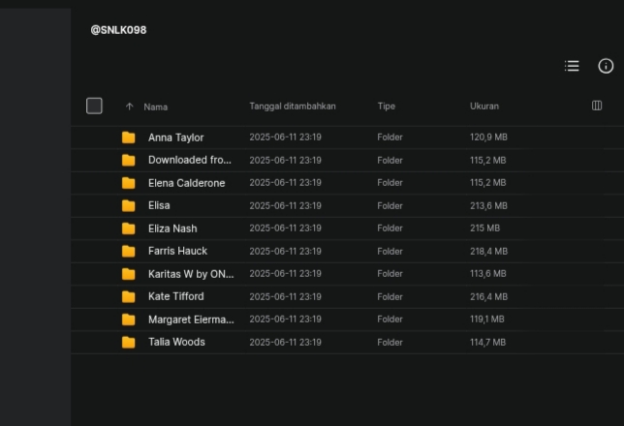Select the Eliza Nash row

point(348,228)
